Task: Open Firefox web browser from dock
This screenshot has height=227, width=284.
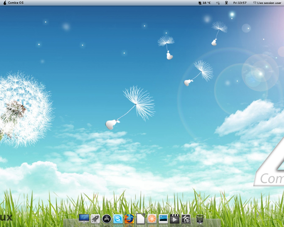Action: pos(129,219)
